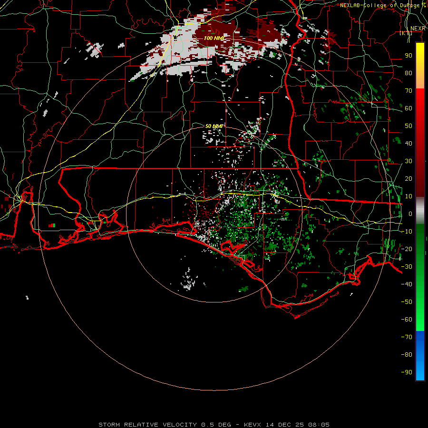Select the yellow top segment of the velocity color bar
This screenshot has height=428, width=428.
pyautogui.click(x=420, y=66)
